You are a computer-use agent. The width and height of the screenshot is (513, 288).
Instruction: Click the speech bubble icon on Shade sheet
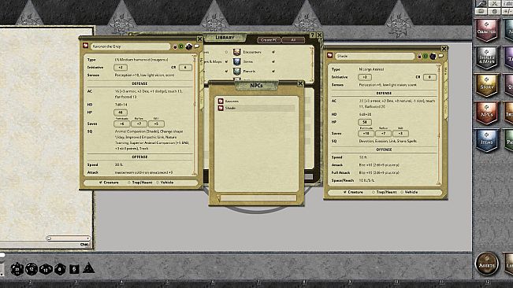[441, 56]
